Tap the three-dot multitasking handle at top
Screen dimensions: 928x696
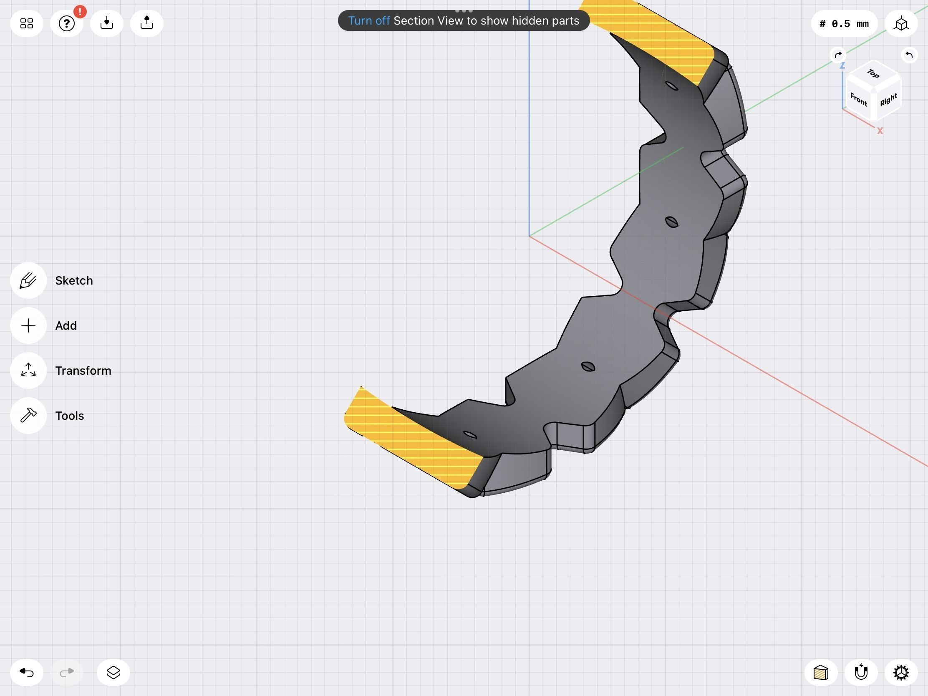[x=464, y=10]
